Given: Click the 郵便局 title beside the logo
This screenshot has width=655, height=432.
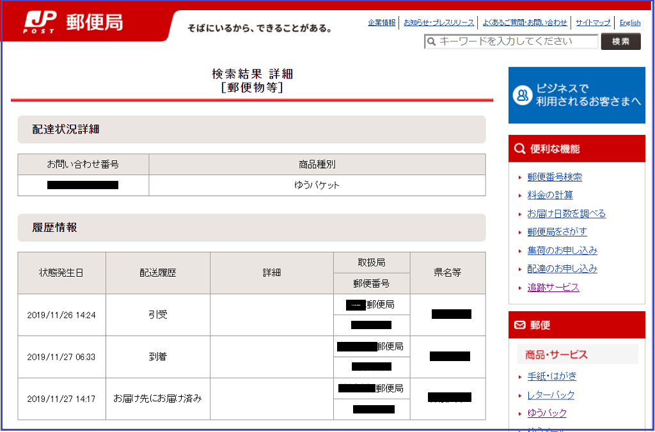Looking at the screenshot, I should [95, 22].
